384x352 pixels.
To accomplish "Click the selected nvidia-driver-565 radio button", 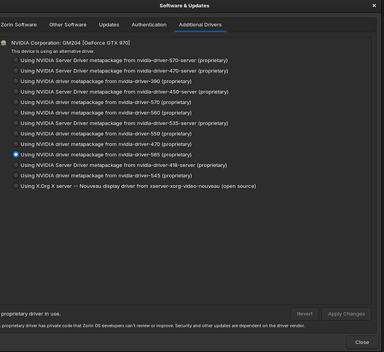I will coord(16,155).
